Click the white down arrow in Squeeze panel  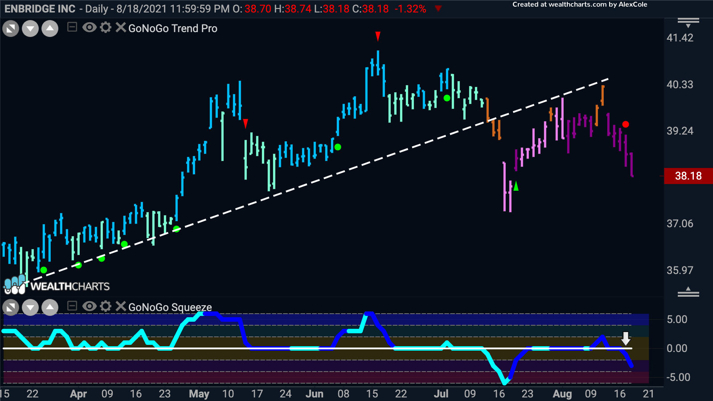[x=626, y=339]
